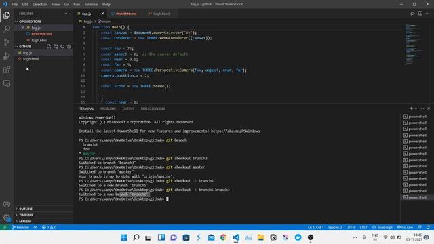The width and height of the screenshot is (434, 244).
Task: Open the Extensions view
Action: pos(7,69)
